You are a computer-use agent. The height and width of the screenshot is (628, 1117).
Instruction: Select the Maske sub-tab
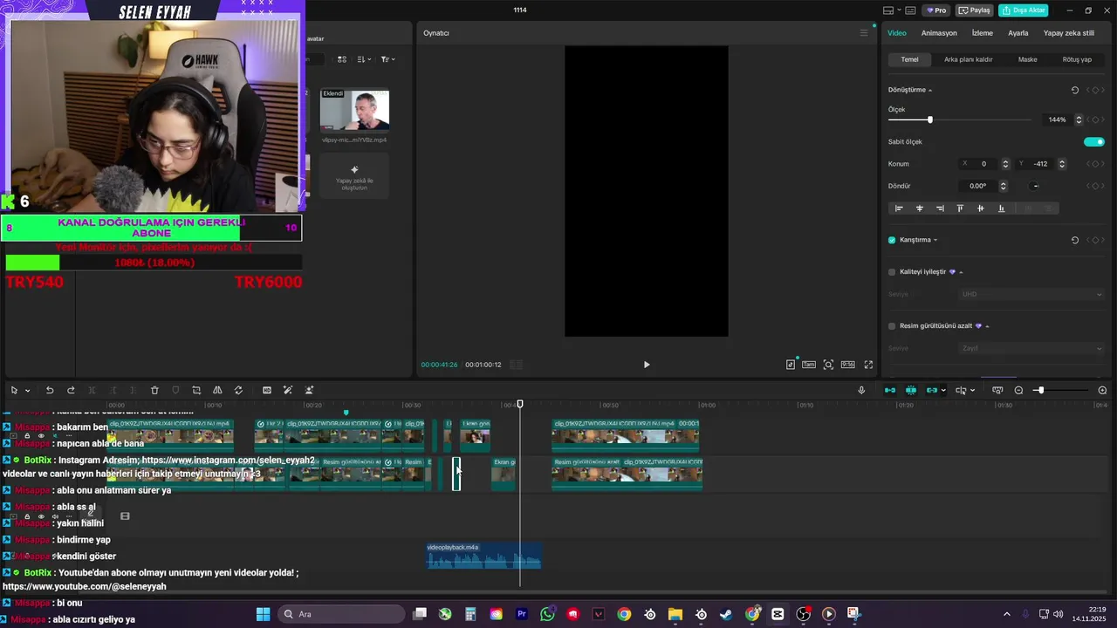[x=1028, y=59]
